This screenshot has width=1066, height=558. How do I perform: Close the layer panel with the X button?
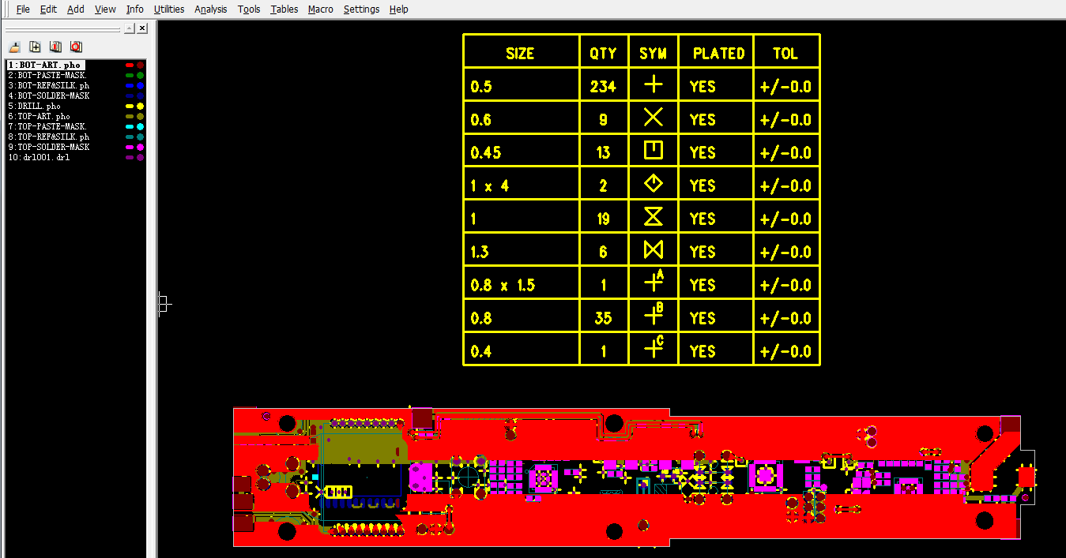tap(141, 28)
